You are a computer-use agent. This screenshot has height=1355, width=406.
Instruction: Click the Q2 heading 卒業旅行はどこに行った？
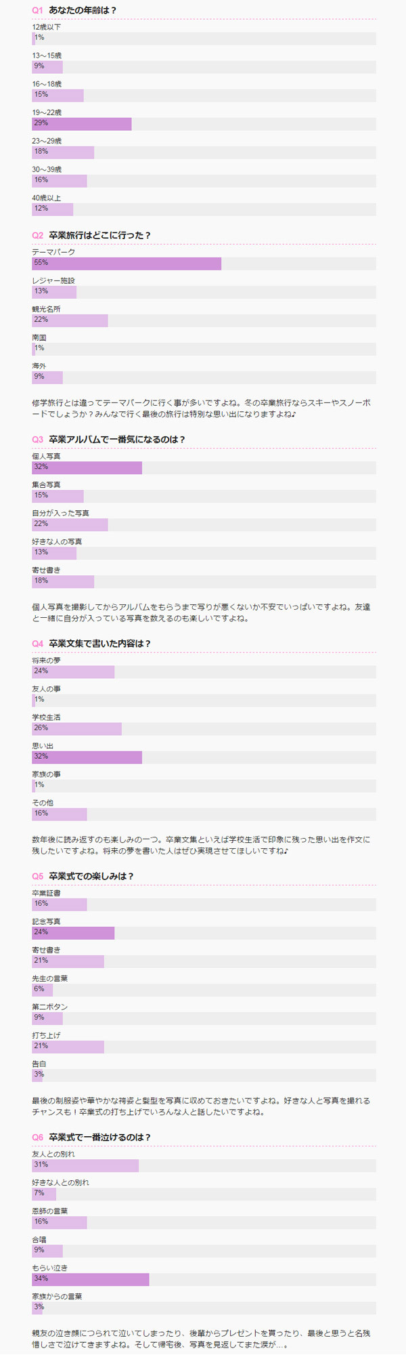[99, 235]
